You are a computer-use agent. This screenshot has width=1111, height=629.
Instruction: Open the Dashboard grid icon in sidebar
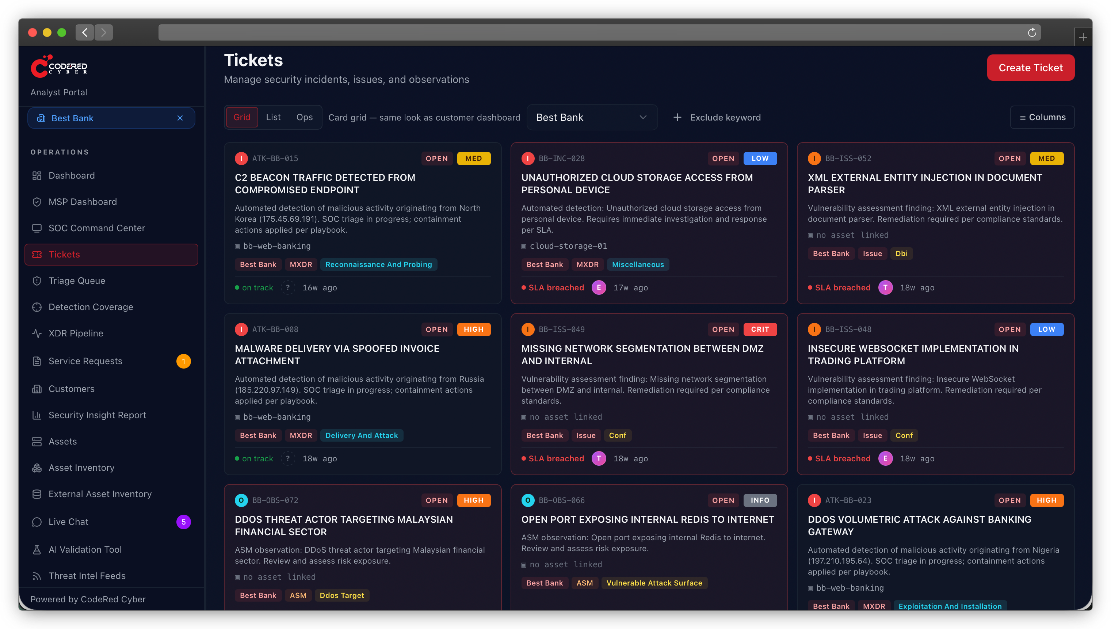click(37, 175)
